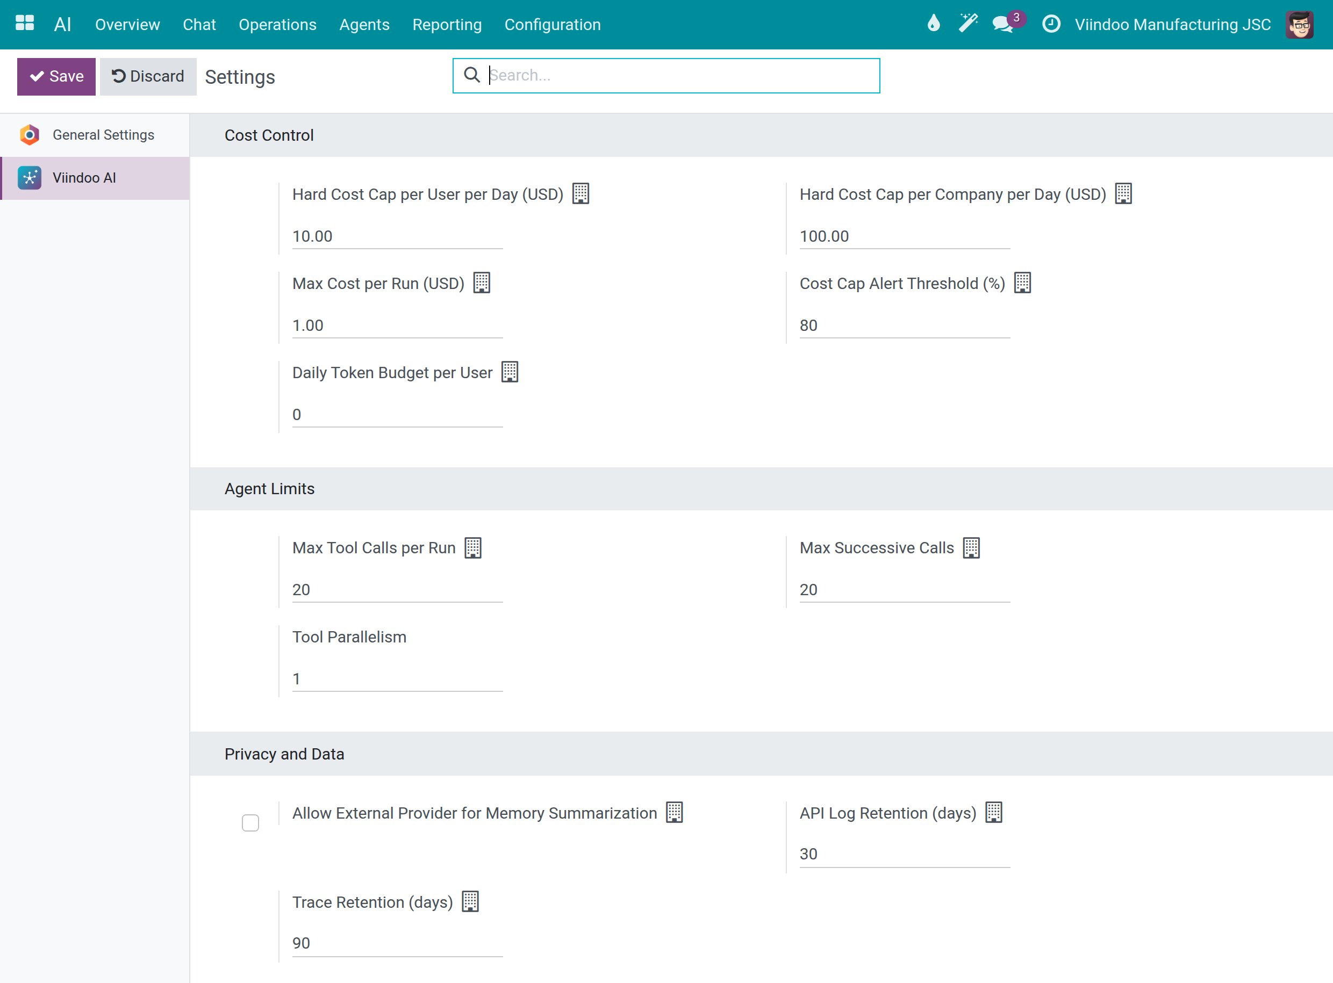Click the water drop icon in top bar
Viewport: 1333px width, 983px height.
tap(933, 24)
